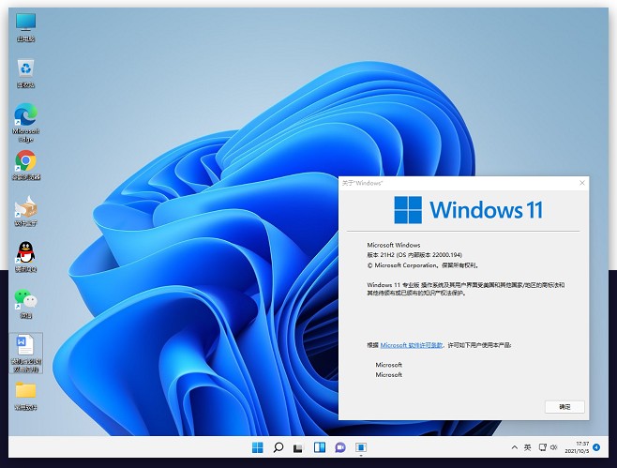Click the QQ penguin desktop shortcut
The width and height of the screenshot is (617, 468).
[25, 253]
